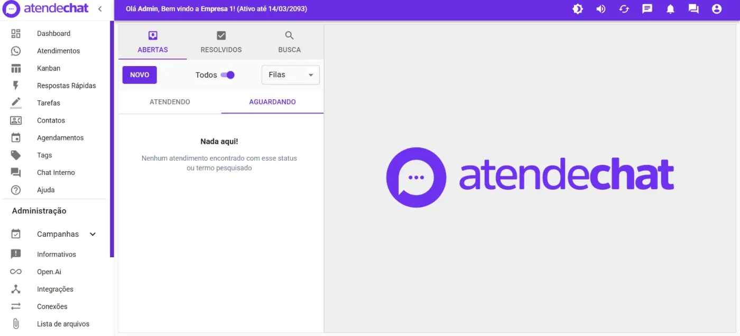Select the Aguardando sub-tab

(272, 102)
